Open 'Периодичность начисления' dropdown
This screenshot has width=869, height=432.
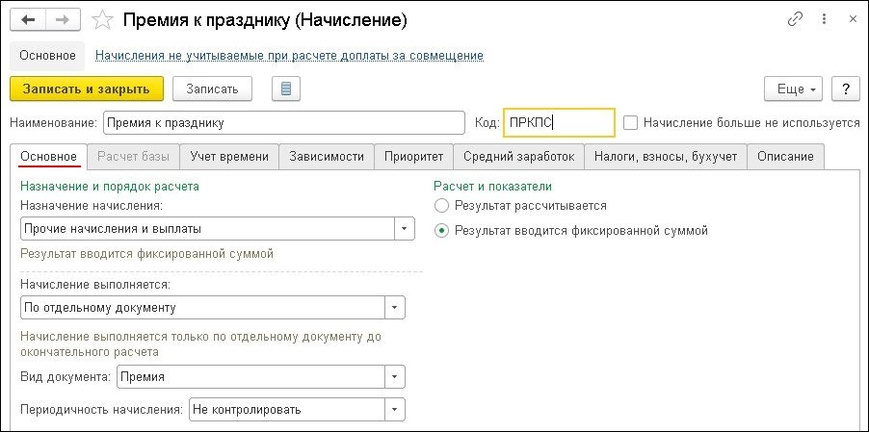394,409
